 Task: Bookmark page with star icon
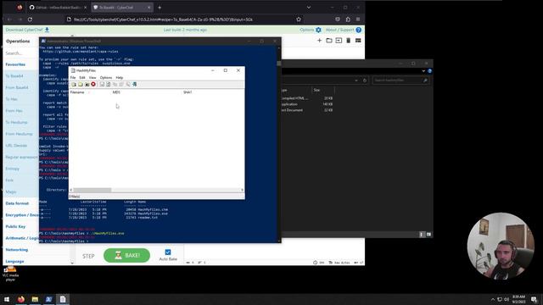pyautogui.click(x=299, y=19)
